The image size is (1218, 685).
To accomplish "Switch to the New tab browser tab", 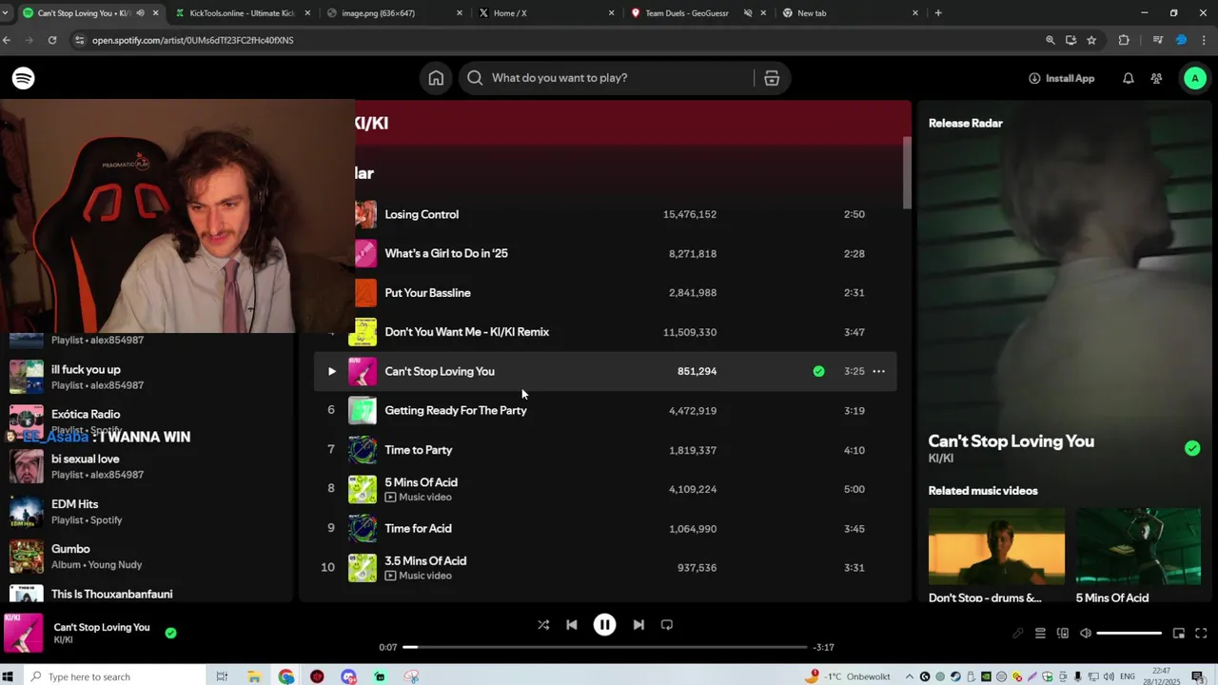I will pos(850,13).
